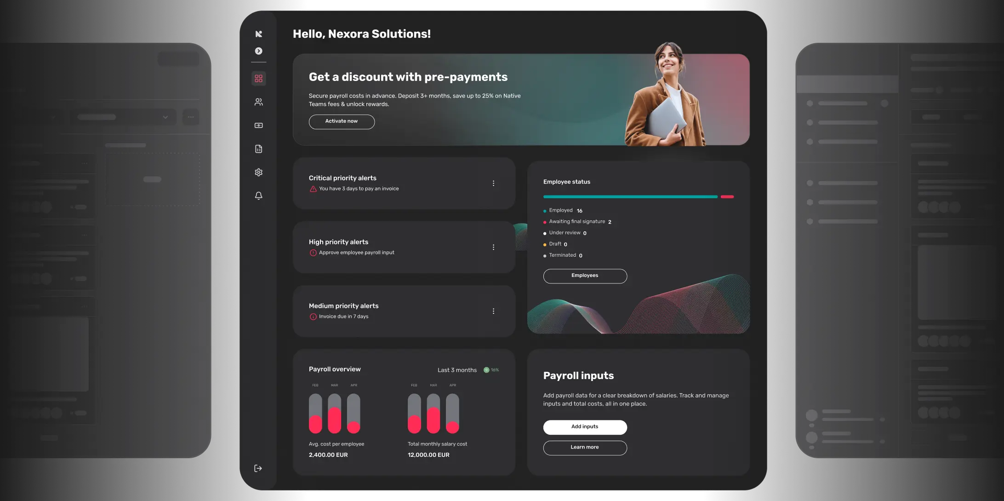
Task: Click the Employees button
Action: click(585, 276)
